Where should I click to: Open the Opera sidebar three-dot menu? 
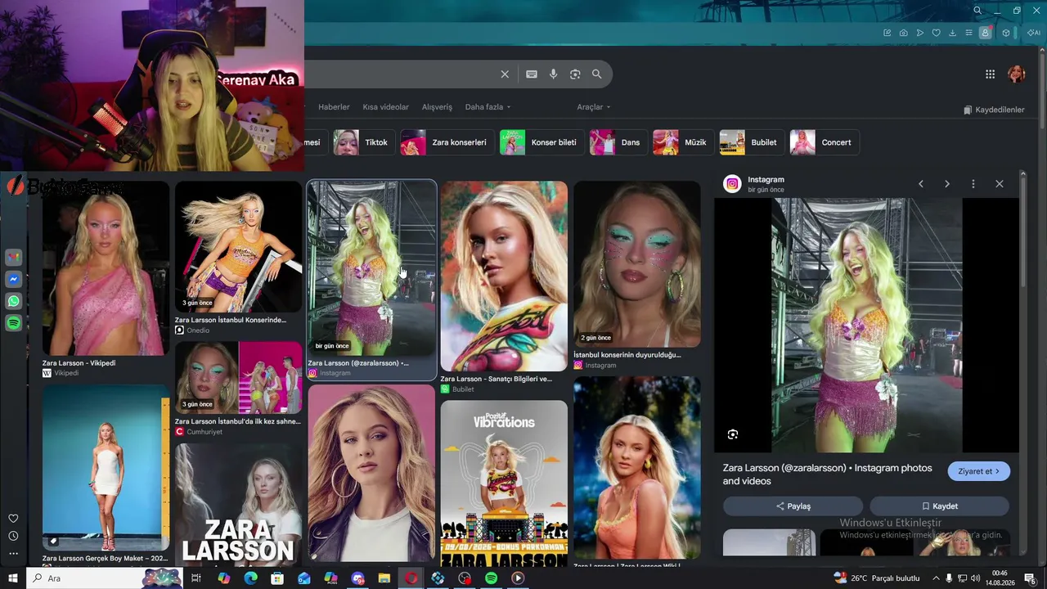13,554
